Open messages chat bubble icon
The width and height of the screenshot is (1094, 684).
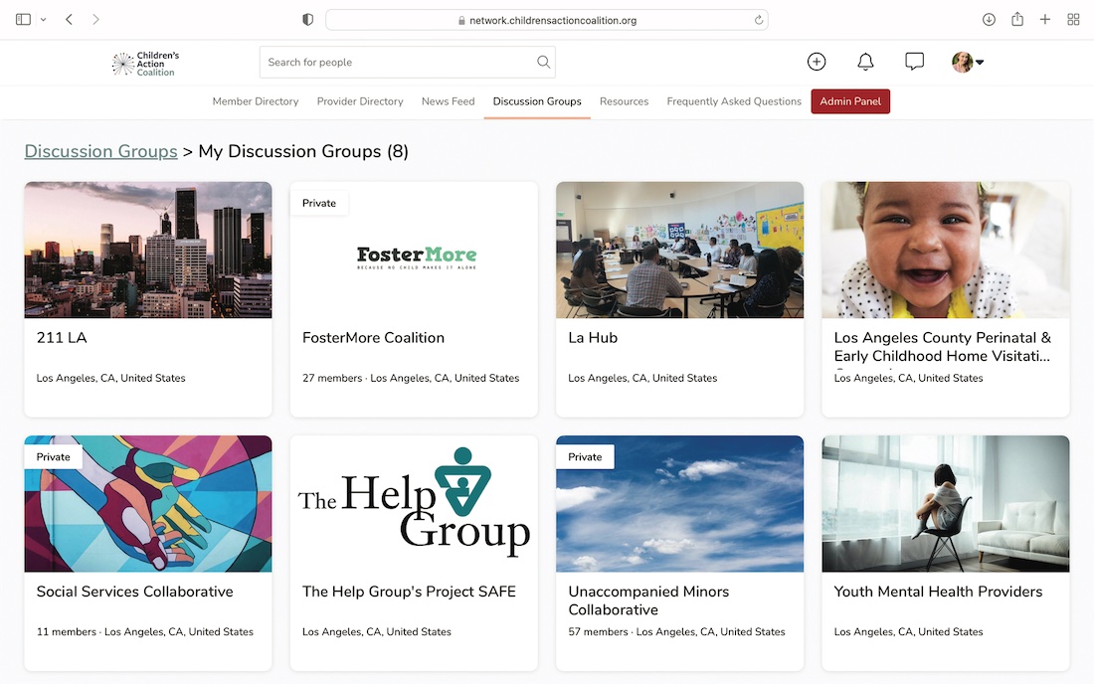tap(914, 62)
